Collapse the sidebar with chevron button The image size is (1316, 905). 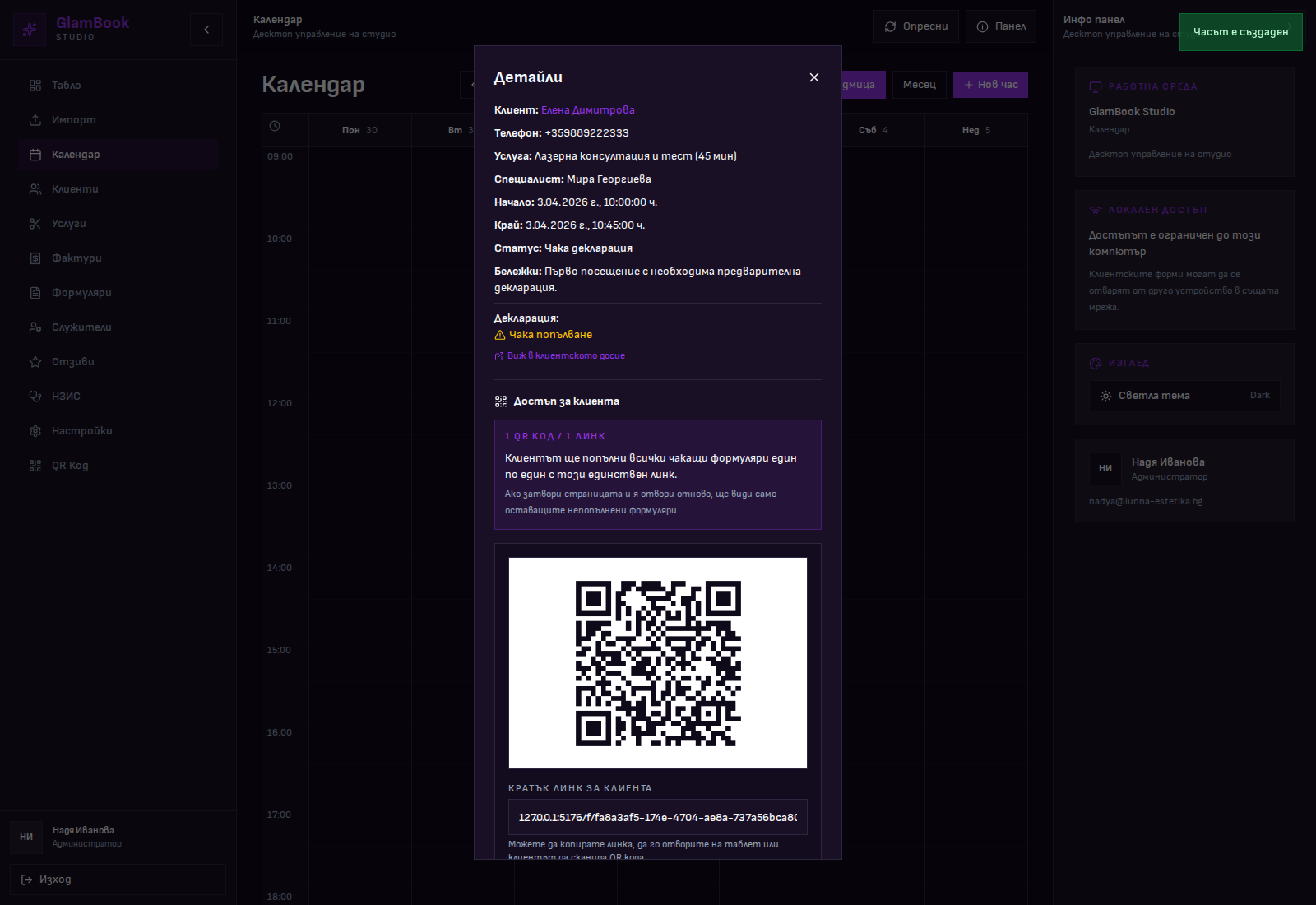[x=206, y=30]
